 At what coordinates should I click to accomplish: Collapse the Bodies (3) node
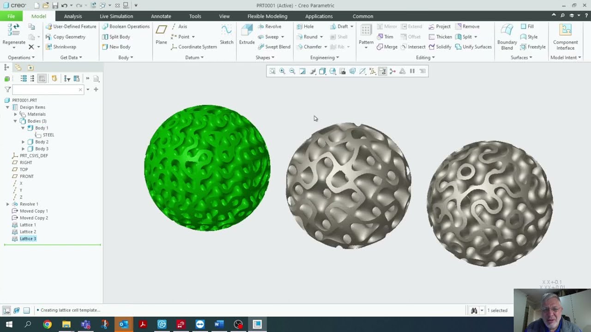click(x=15, y=121)
